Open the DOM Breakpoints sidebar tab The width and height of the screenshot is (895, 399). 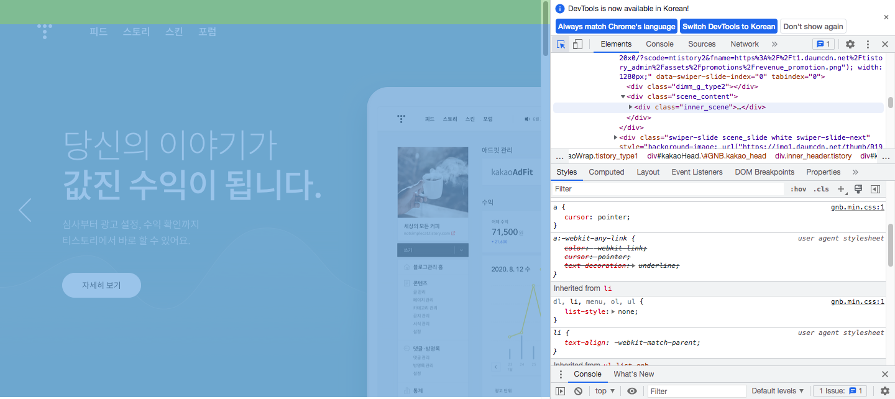[x=764, y=172]
